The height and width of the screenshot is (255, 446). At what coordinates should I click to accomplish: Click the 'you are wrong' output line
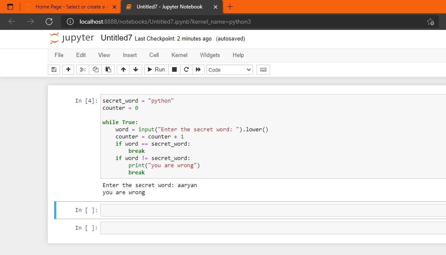(124, 193)
